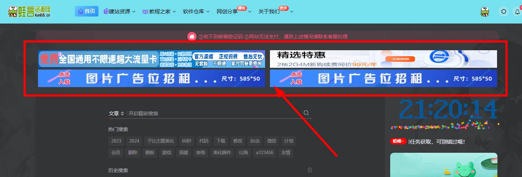Select hot search tag a123456
The width and height of the screenshot is (522, 177).
(265, 153)
